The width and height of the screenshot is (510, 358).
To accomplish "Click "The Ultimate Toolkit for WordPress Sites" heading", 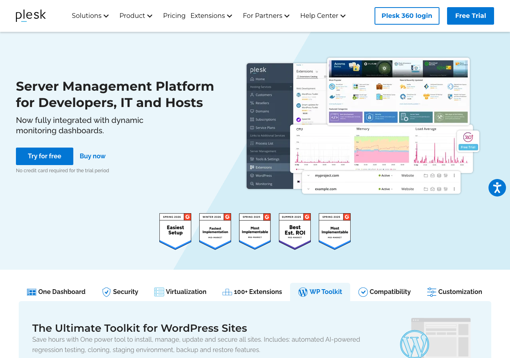I will 139,328.
